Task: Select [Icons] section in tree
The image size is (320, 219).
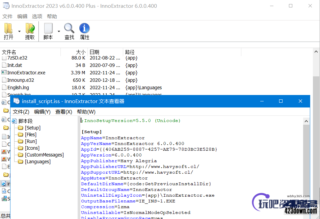Action: (32, 148)
